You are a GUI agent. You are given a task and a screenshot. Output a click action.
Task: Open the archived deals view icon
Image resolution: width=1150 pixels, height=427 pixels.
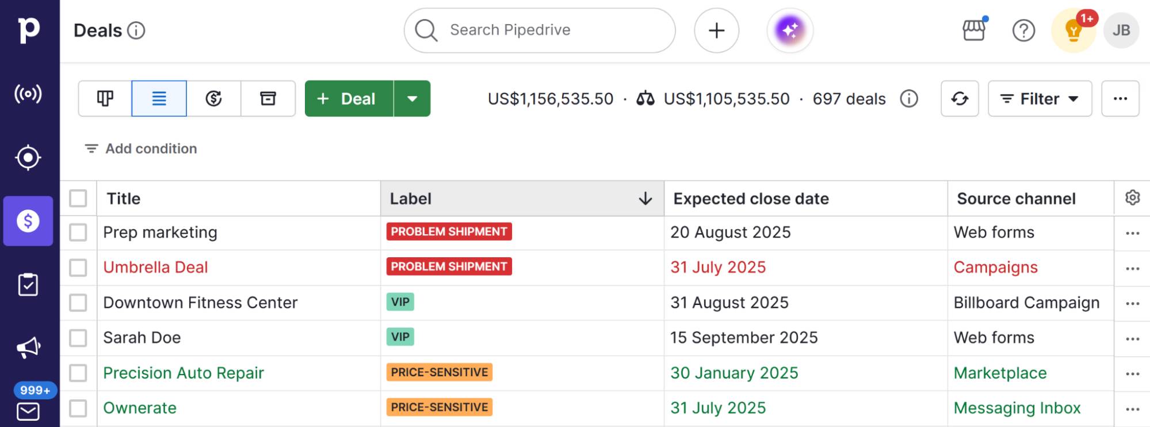pos(268,98)
